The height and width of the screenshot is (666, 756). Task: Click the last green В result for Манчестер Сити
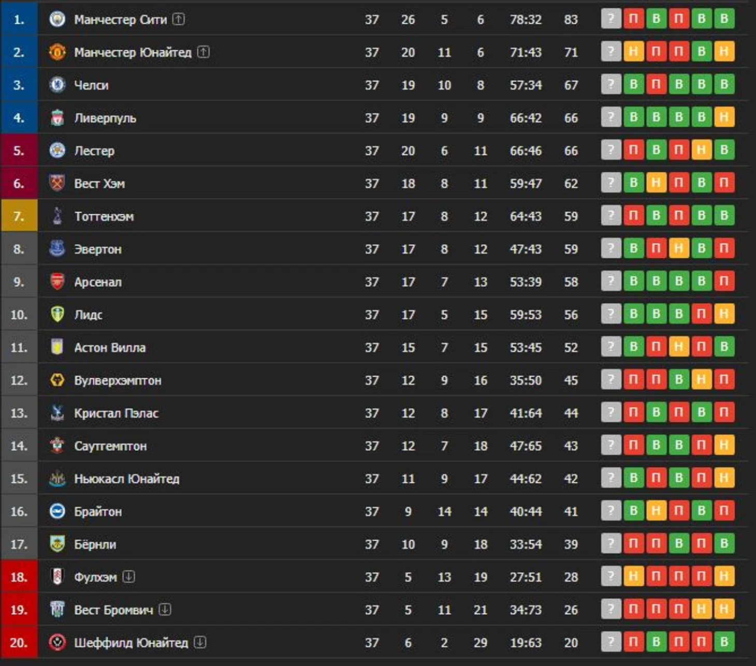724,19
